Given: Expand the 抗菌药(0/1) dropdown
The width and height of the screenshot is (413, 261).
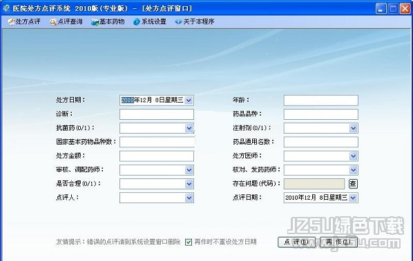Looking at the screenshot, I should [x=189, y=128].
